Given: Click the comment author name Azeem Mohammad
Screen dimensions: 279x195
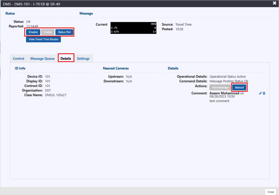Looking at the screenshot, I should click(x=224, y=93).
